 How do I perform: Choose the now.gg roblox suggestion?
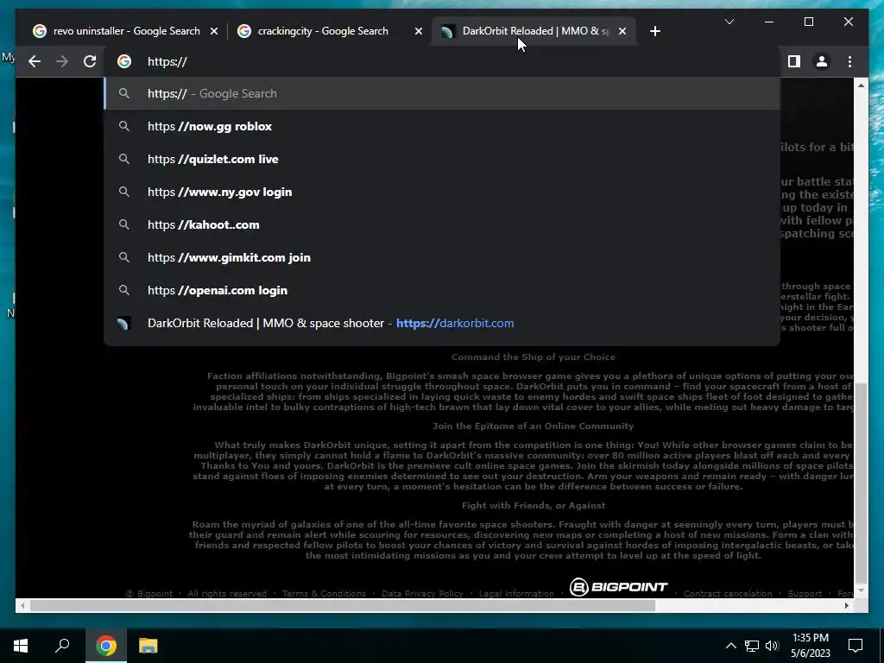(x=443, y=126)
